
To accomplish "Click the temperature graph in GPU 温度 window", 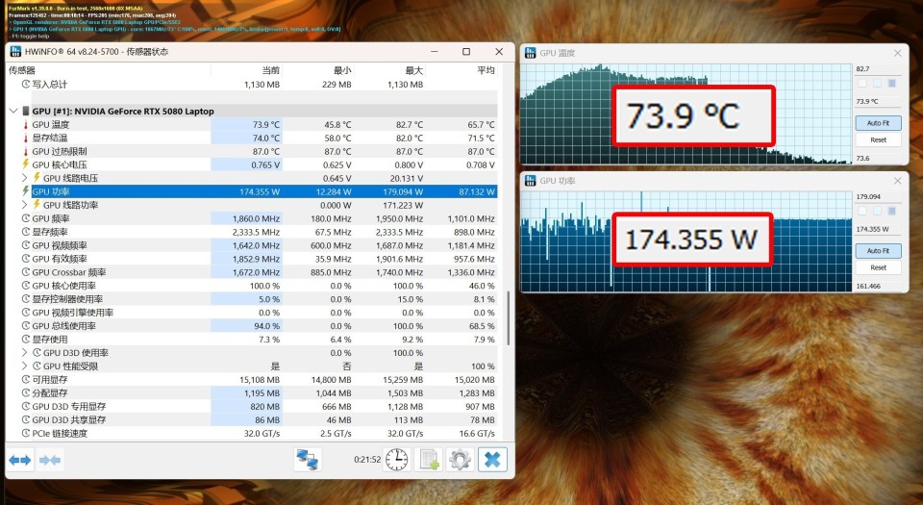I will [686, 114].
